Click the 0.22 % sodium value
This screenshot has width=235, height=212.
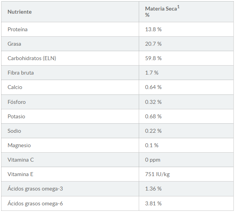(x=153, y=131)
